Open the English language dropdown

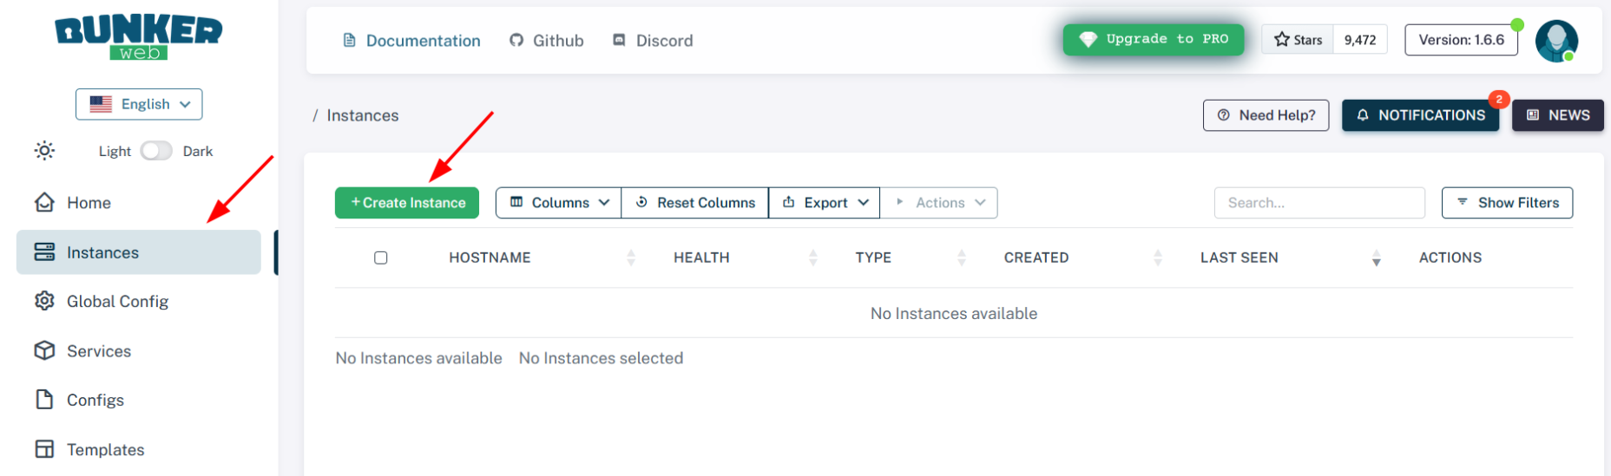139,104
